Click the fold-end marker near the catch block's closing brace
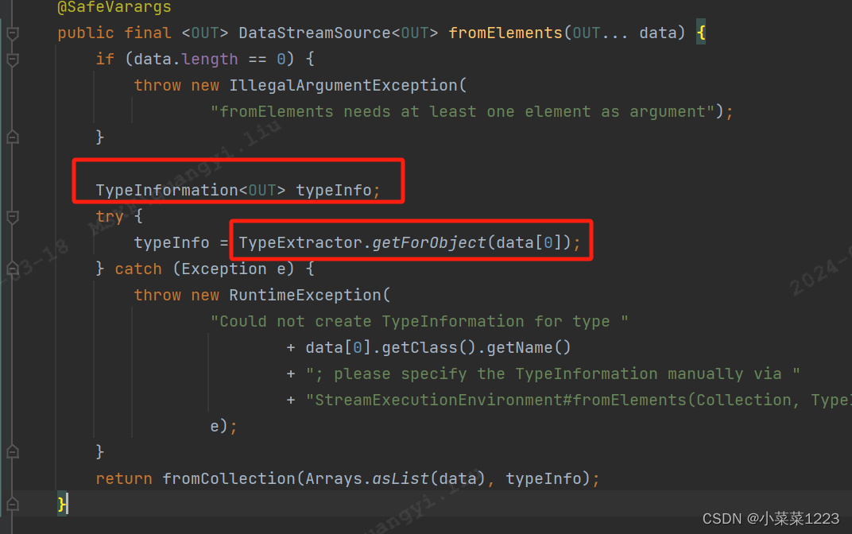Image resolution: width=852 pixels, height=534 pixels. pyautogui.click(x=11, y=451)
